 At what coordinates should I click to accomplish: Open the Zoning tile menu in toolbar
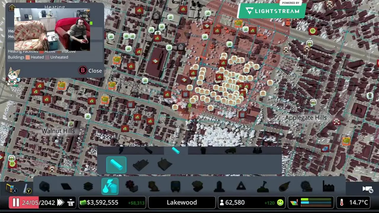coord(66,186)
